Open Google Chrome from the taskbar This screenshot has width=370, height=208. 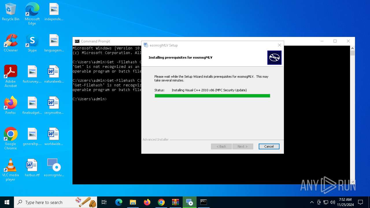pos(161,202)
